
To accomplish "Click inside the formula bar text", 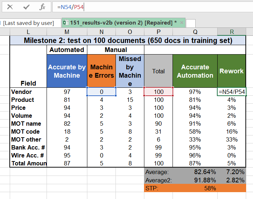I will (70, 7).
